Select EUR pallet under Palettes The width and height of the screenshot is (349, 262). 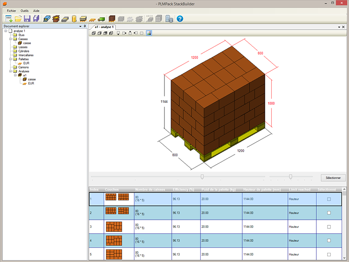point(26,63)
